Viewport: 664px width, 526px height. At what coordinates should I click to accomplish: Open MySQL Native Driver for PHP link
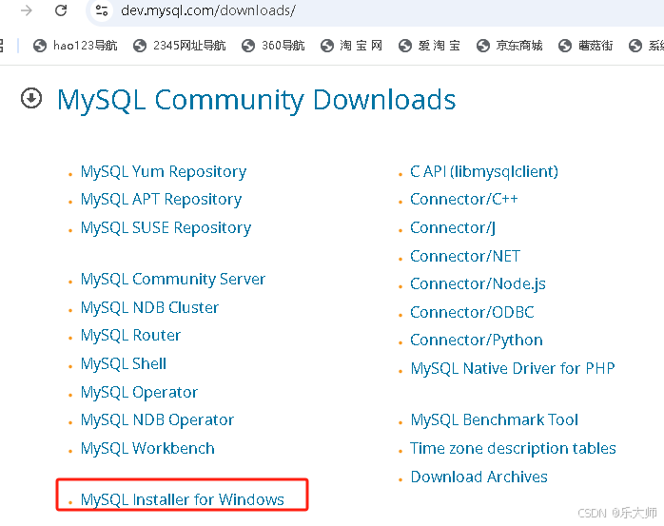click(513, 369)
